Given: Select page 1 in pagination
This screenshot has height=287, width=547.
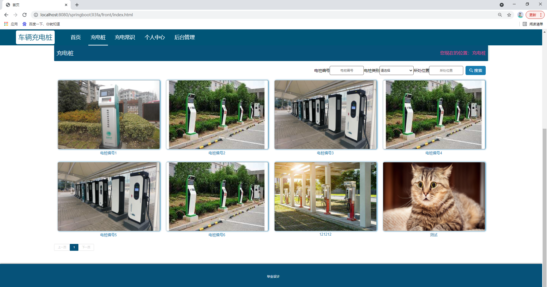Looking at the screenshot, I should 74,247.
